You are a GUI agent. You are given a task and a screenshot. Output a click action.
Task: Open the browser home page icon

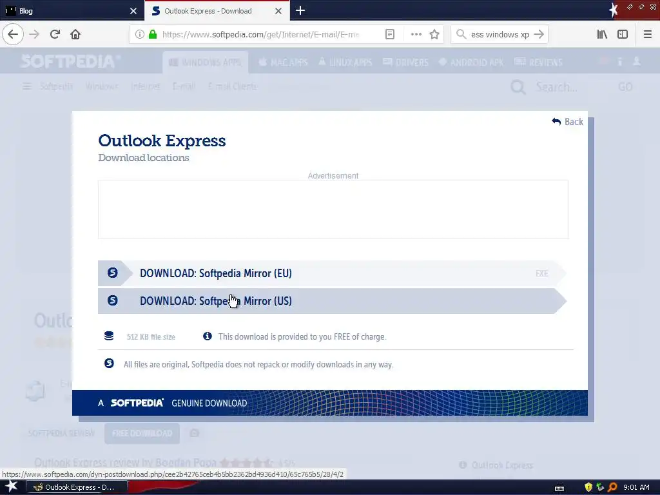point(75,34)
